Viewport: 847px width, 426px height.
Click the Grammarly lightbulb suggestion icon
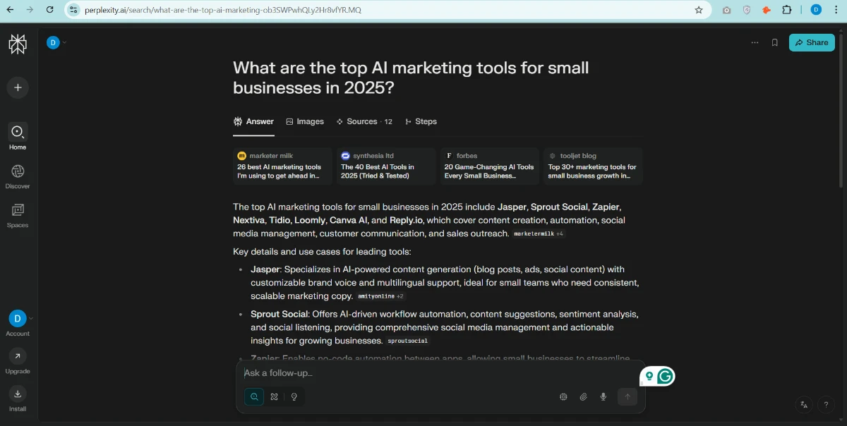click(x=649, y=377)
